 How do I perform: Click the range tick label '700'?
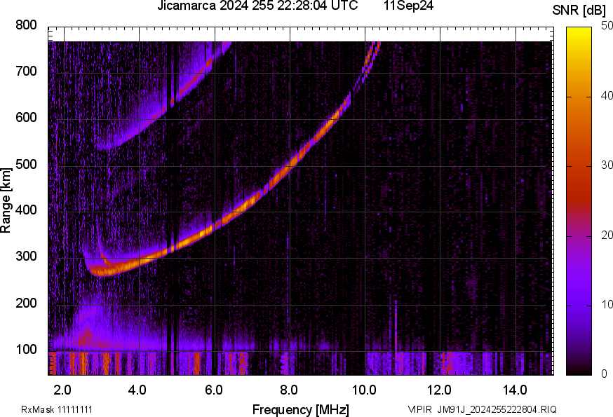(26, 71)
